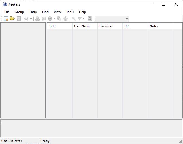Click the '0 of 0 selected' status text
The image size is (183, 144).
pyautogui.click(x=12, y=141)
